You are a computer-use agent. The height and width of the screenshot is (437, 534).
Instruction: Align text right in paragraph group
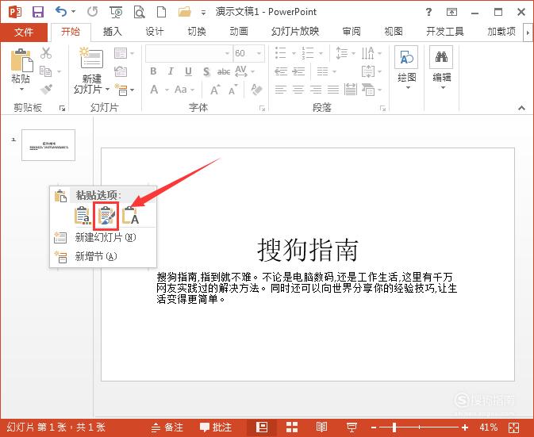[316, 90]
